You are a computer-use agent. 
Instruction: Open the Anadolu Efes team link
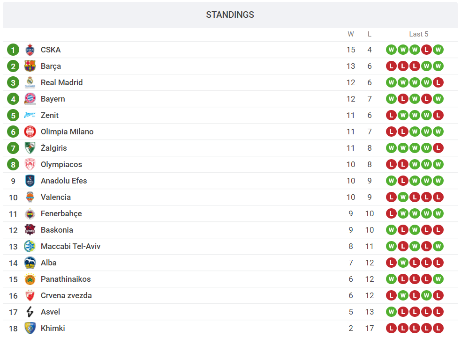[x=64, y=181]
